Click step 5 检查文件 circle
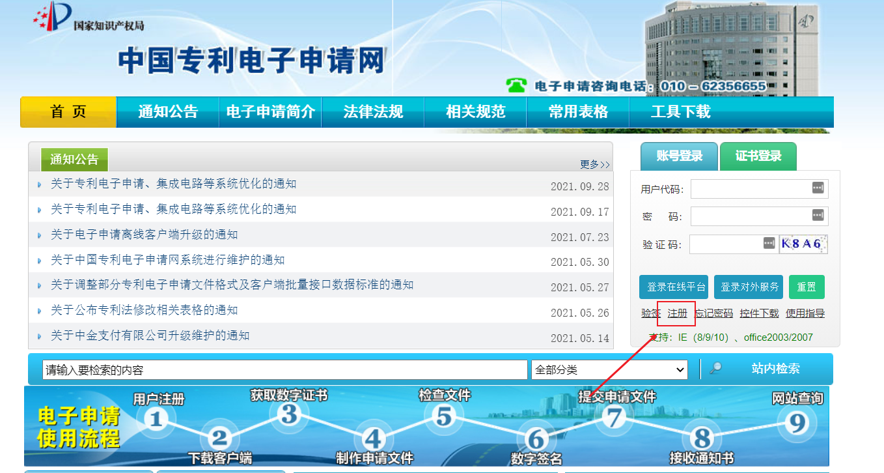 point(443,416)
